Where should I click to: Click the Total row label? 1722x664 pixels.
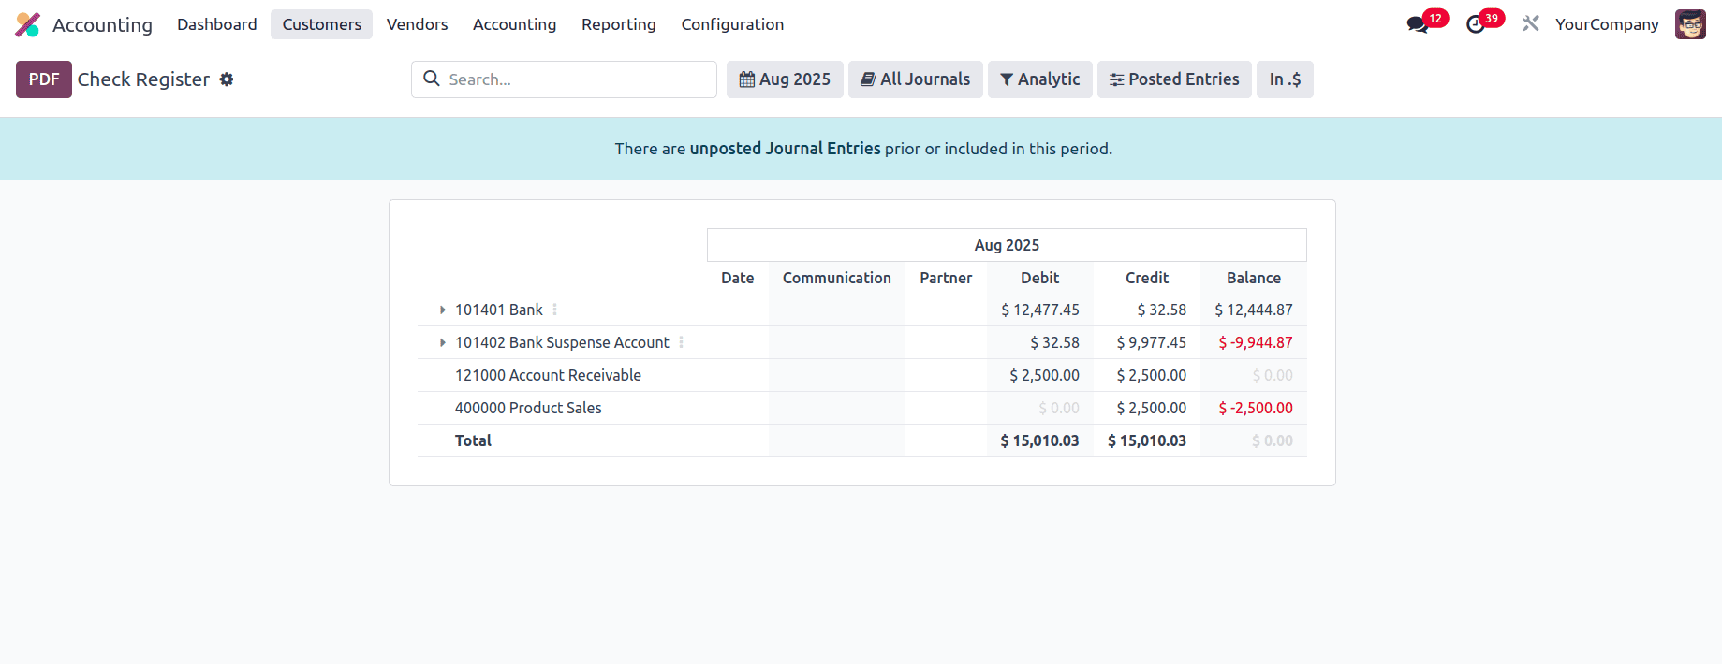pyautogui.click(x=473, y=440)
